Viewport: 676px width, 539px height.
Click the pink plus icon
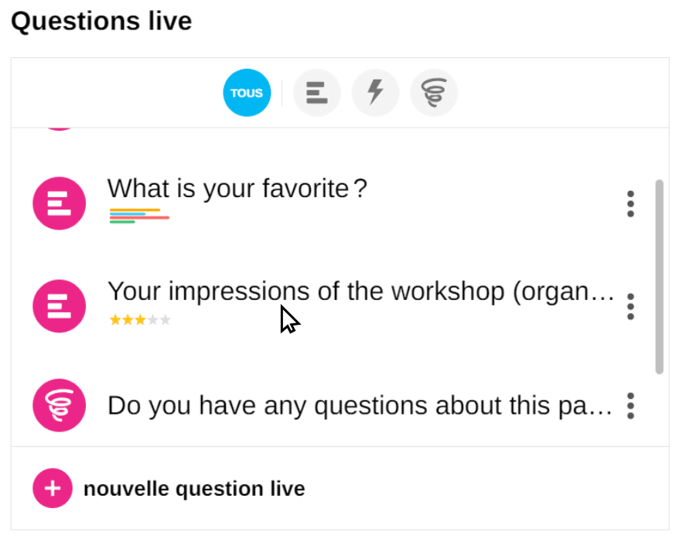pos(52,489)
